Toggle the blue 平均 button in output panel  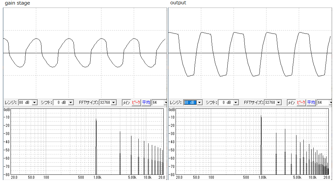pos(311,103)
